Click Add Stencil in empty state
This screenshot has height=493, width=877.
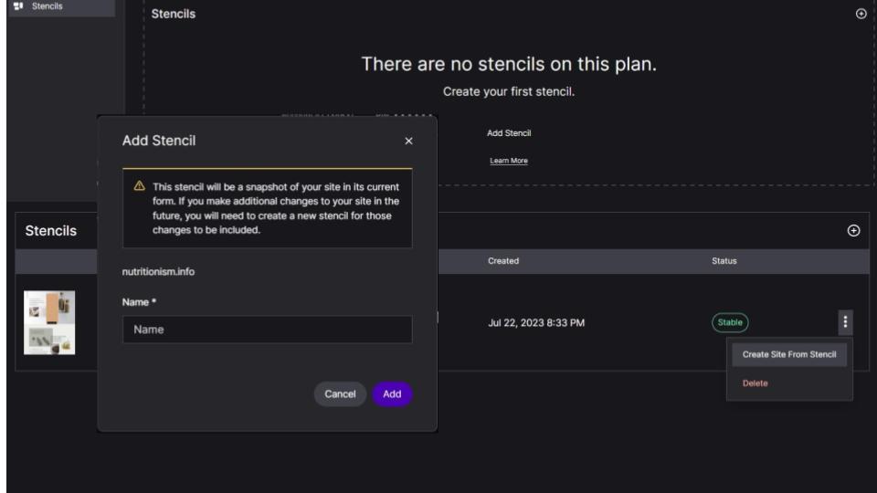pyautogui.click(x=509, y=133)
